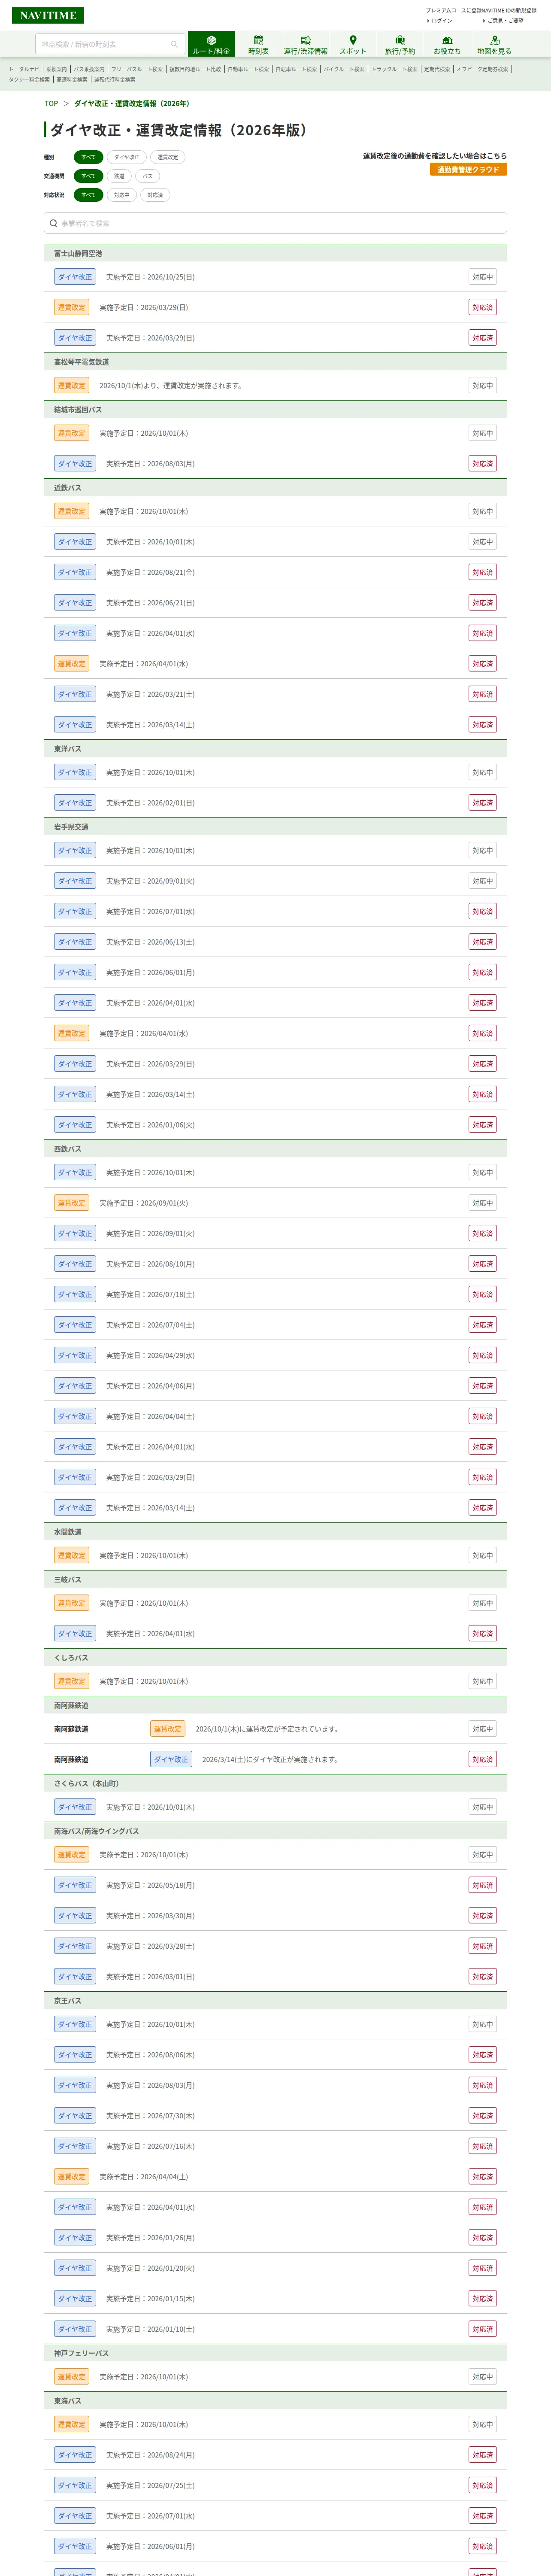Go to TOP in the breadcrumb

click(x=51, y=104)
